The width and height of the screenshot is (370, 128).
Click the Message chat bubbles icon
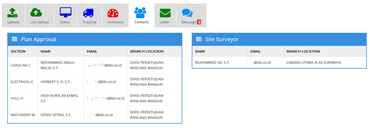pos(187,13)
